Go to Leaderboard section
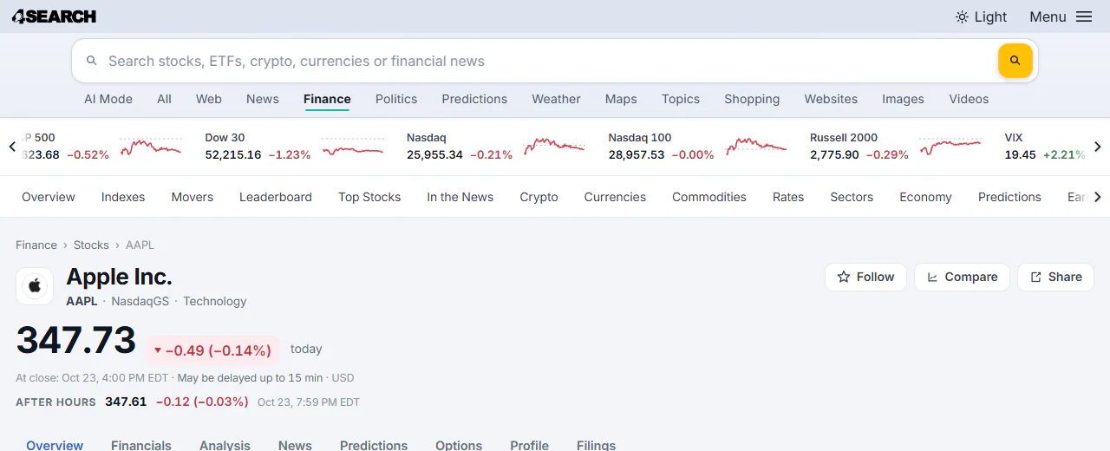This screenshot has height=451, width=1110. coord(276,197)
